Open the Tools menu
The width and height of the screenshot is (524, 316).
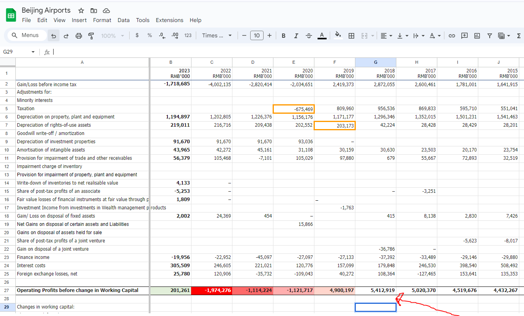click(143, 20)
